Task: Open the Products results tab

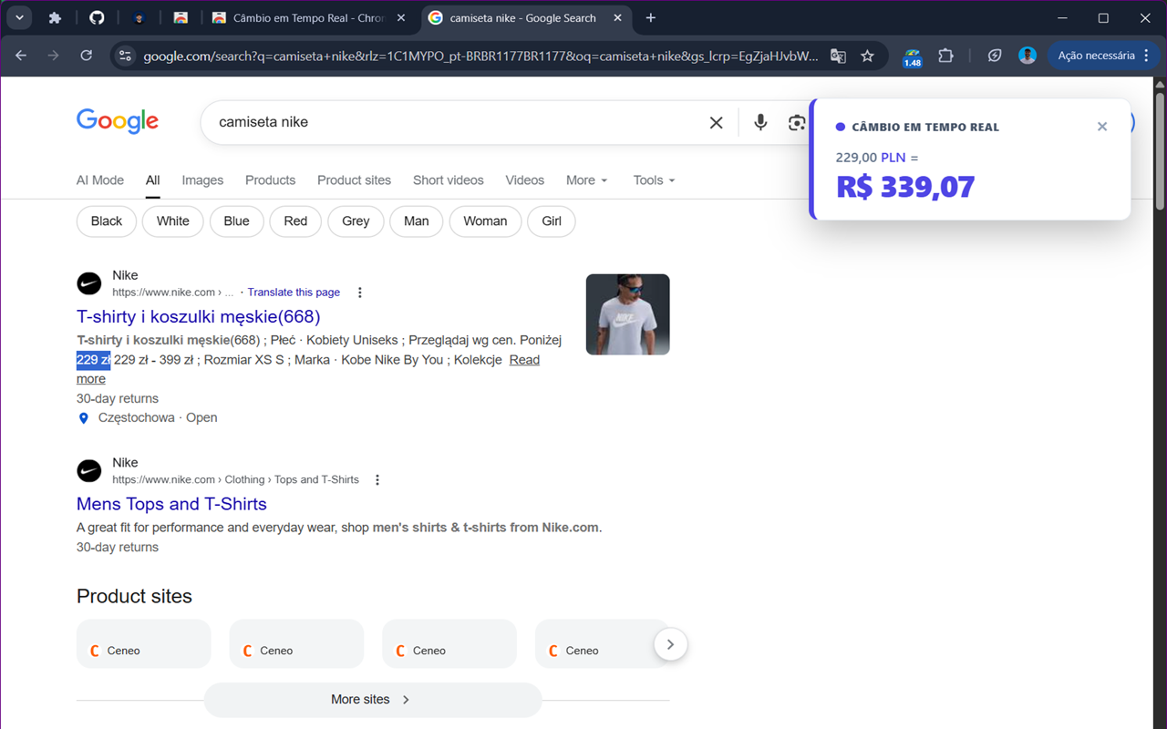Action: (271, 180)
